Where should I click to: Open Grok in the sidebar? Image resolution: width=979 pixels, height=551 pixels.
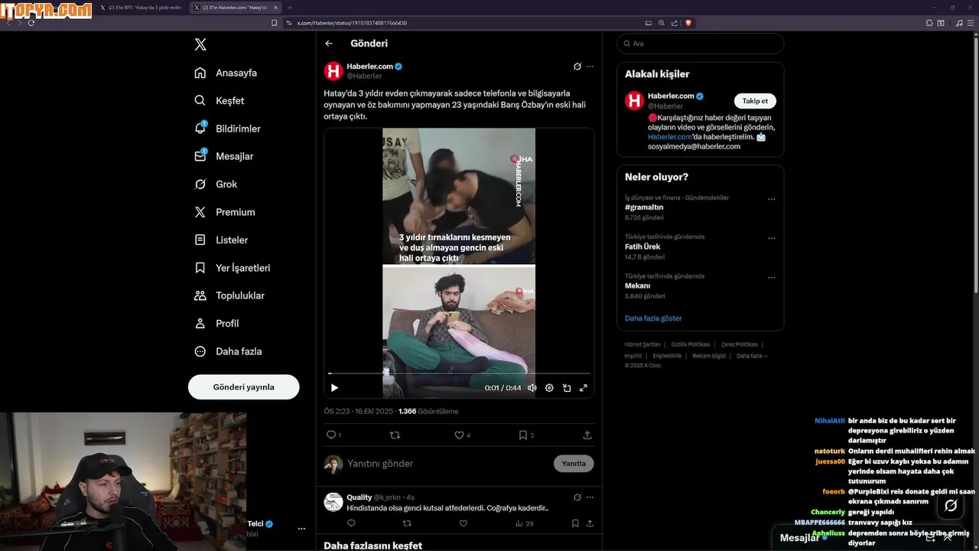coord(216,184)
